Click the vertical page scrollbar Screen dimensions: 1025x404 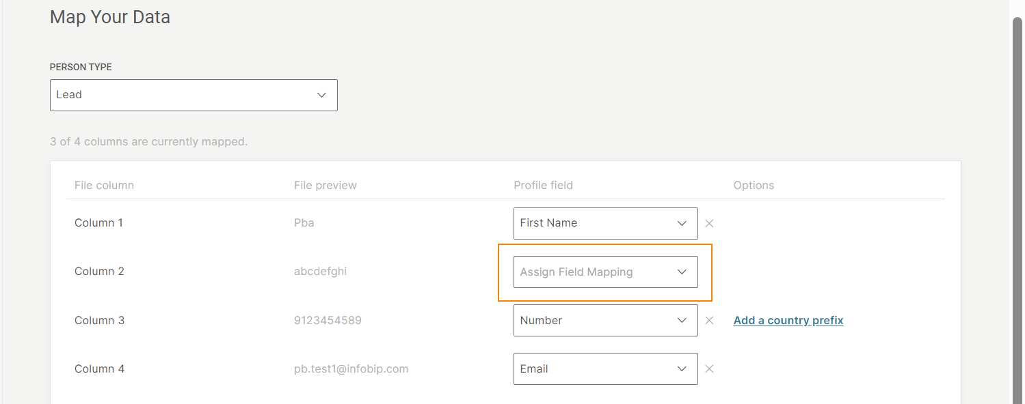coord(1017,205)
